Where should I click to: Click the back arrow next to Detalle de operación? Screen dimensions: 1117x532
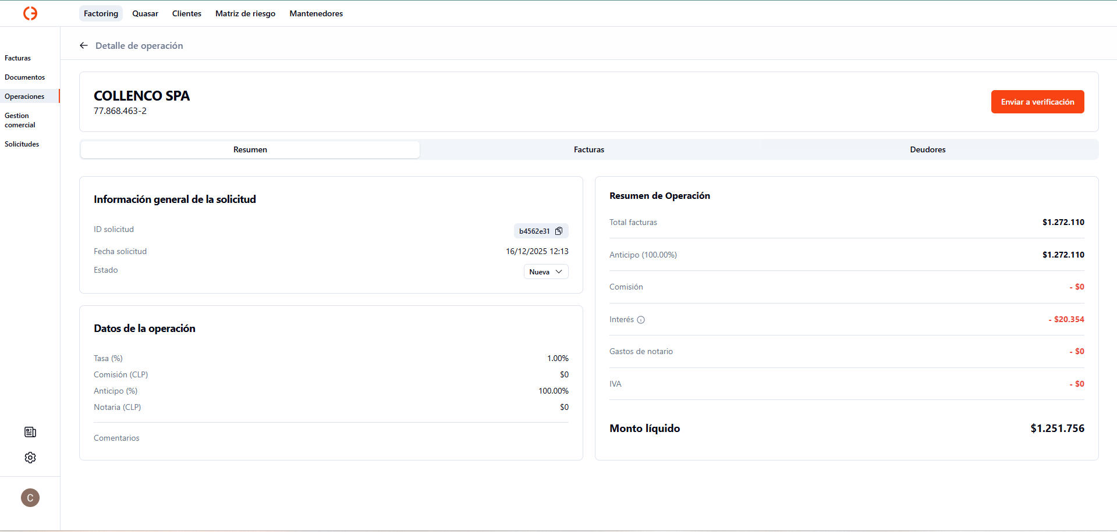(84, 45)
